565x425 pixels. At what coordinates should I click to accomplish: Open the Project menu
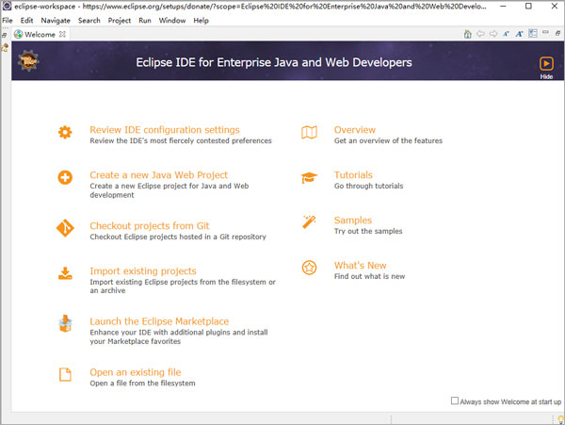pos(120,21)
